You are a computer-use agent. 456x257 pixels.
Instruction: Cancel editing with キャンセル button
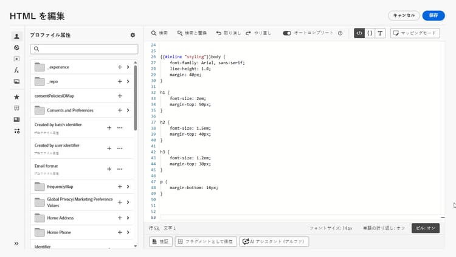(x=404, y=15)
